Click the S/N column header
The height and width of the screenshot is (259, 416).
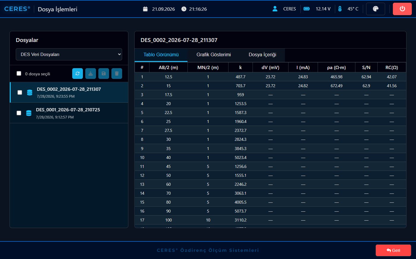point(366,68)
